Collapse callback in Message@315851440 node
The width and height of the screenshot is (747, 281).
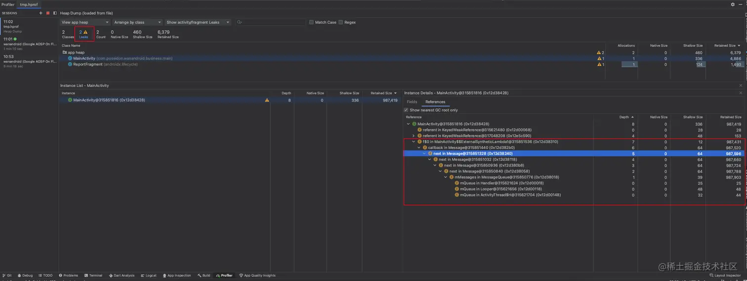coord(419,148)
